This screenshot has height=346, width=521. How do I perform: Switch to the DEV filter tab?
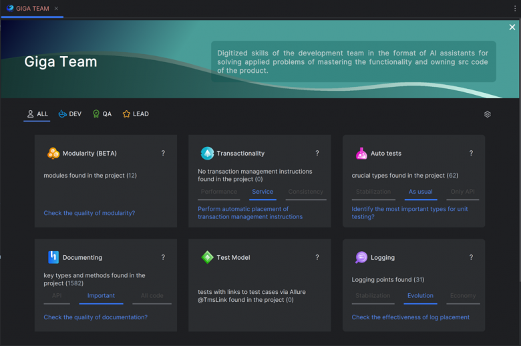pos(69,114)
